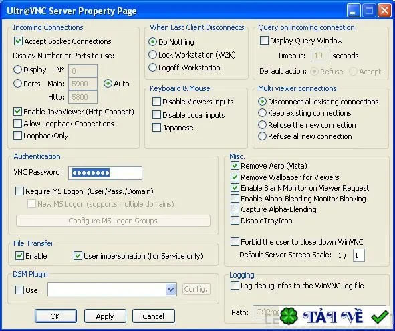This screenshot has height=331, width=395.
Task: Open the DSM Plugin dropdown list
Action: coord(171,289)
